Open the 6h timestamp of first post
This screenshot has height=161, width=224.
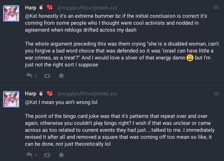pos(216,7)
